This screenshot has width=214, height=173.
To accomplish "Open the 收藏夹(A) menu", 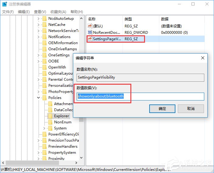I will 58,12.
